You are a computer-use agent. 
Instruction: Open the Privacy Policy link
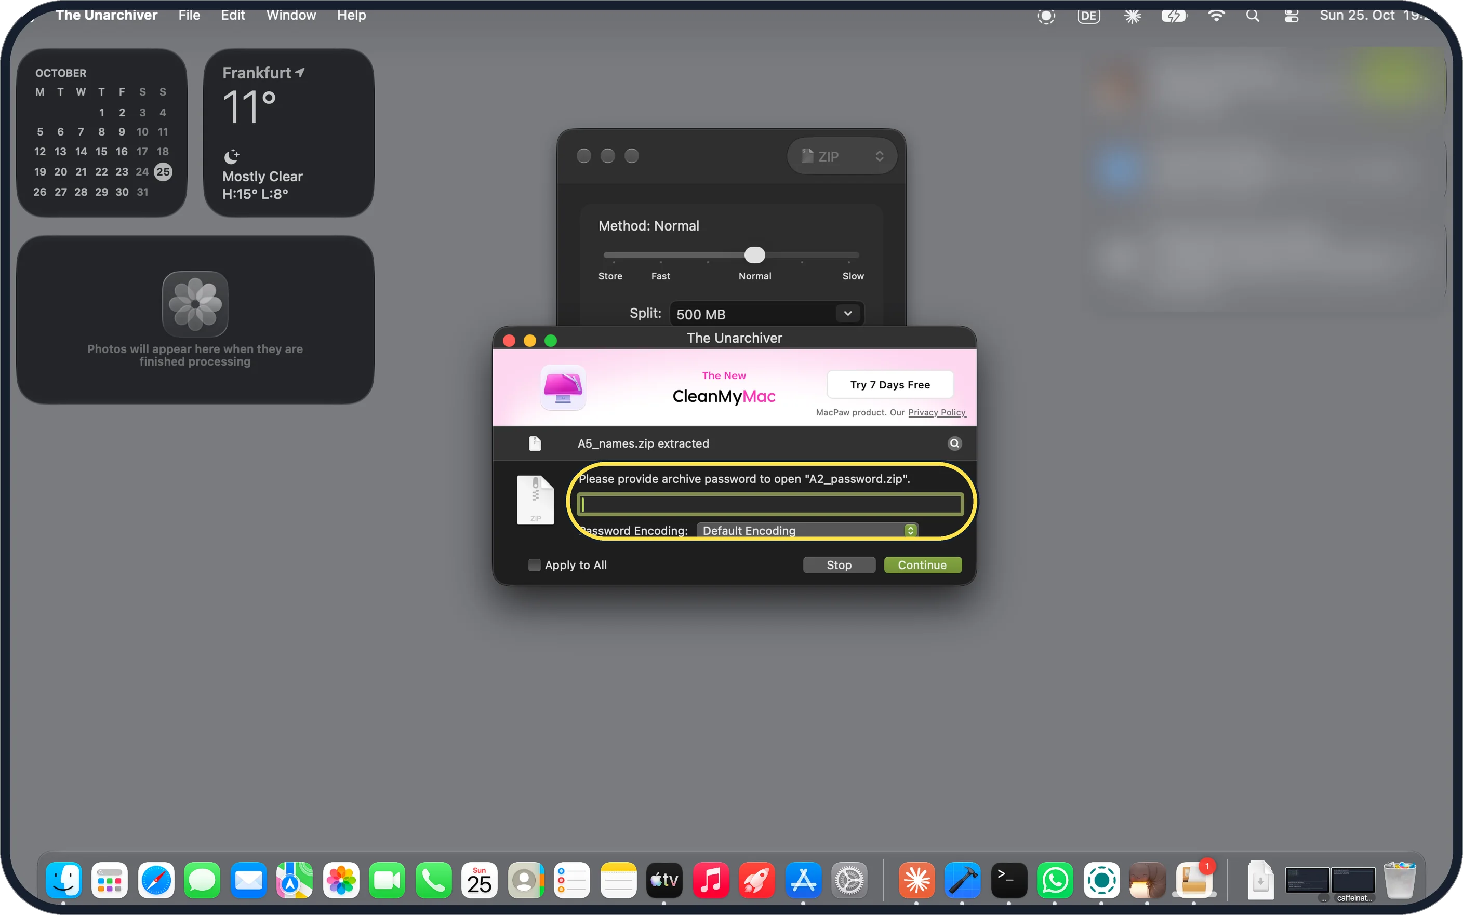(936, 412)
